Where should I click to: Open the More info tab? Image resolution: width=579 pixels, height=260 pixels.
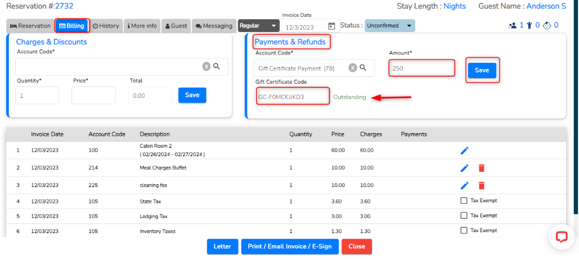142,26
